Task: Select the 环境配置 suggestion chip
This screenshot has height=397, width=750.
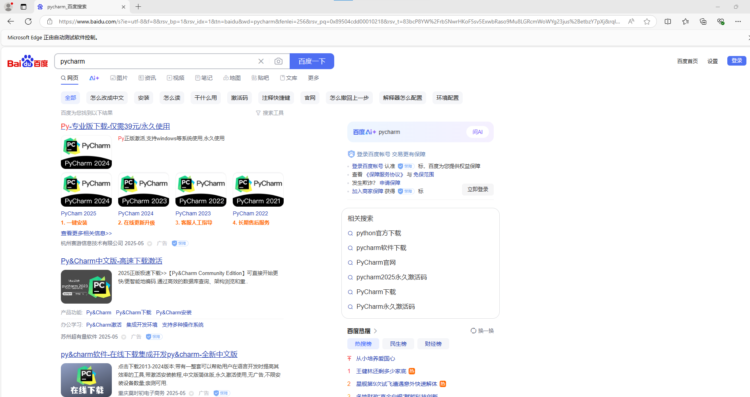Action: tap(448, 98)
